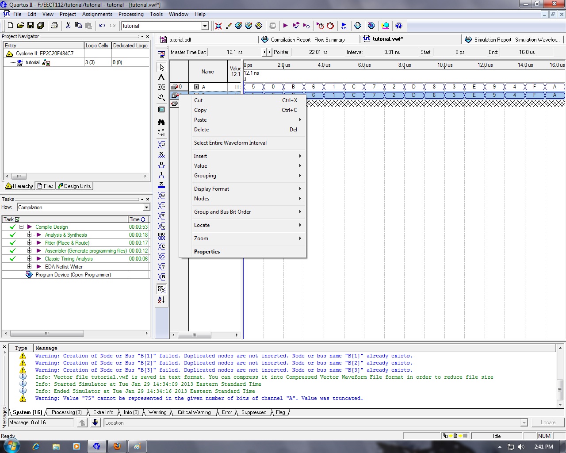The height and width of the screenshot is (453, 566).
Task: Apply Random Values (R) tool
Action: point(161,277)
